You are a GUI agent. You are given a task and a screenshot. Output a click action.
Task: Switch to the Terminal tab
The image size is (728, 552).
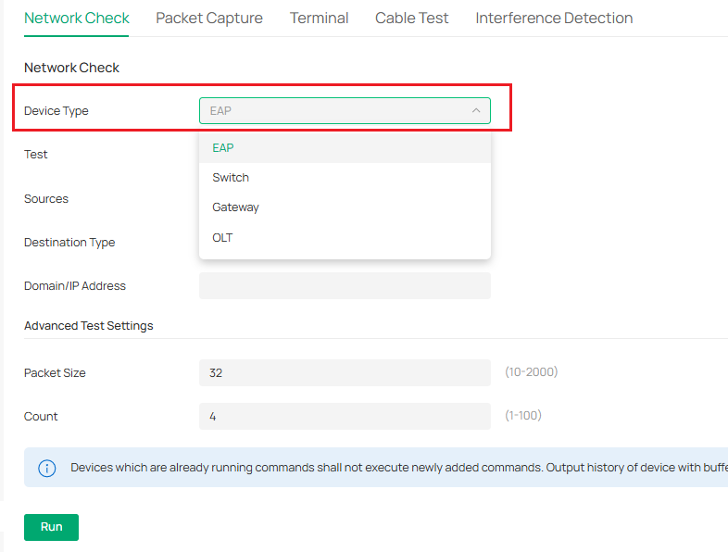319,19
